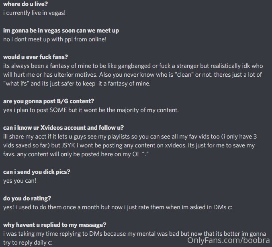
Task: Click the capitalized word "SOME"
Action: click(58, 110)
